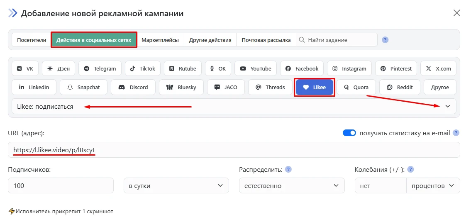Click the help icon beside the search field
This screenshot has height=217, width=466.
[x=385, y=40]
